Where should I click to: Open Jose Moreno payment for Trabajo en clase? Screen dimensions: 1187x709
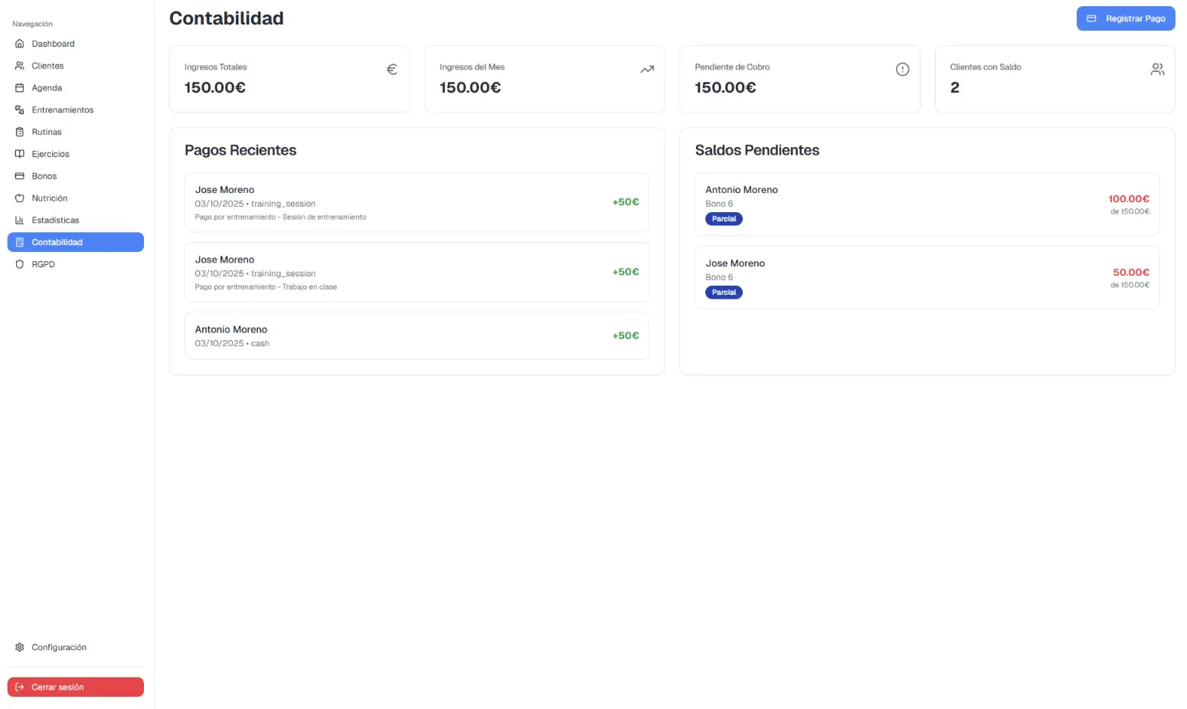[417, 272]
